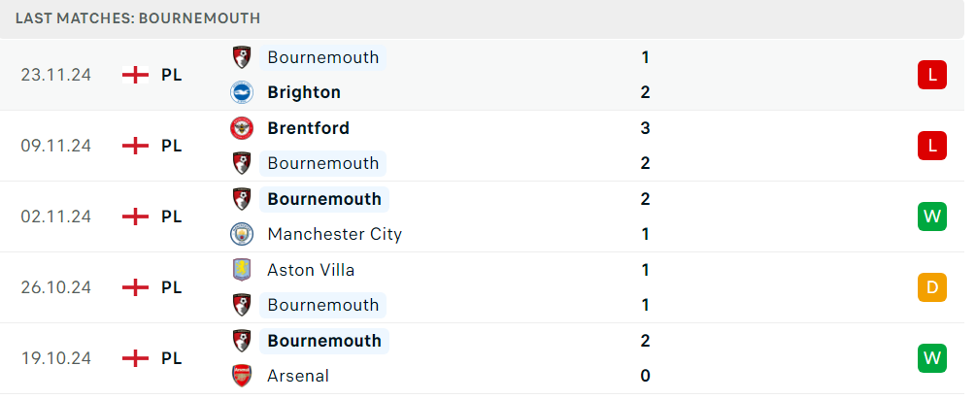The width and height of the screenshot is (976, 400).
Task: Click the England flag beside 23.11.24
Action: click(136, 75)
